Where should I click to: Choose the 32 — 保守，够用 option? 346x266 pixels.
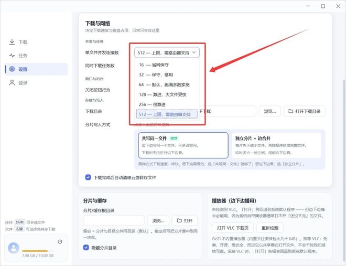click(167, 75)
